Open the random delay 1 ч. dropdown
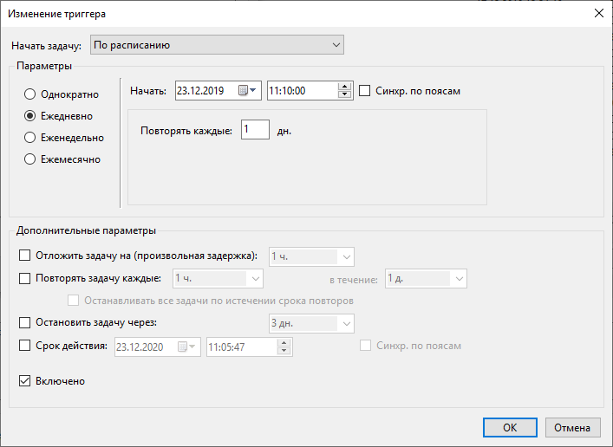 tap(311, 256)
